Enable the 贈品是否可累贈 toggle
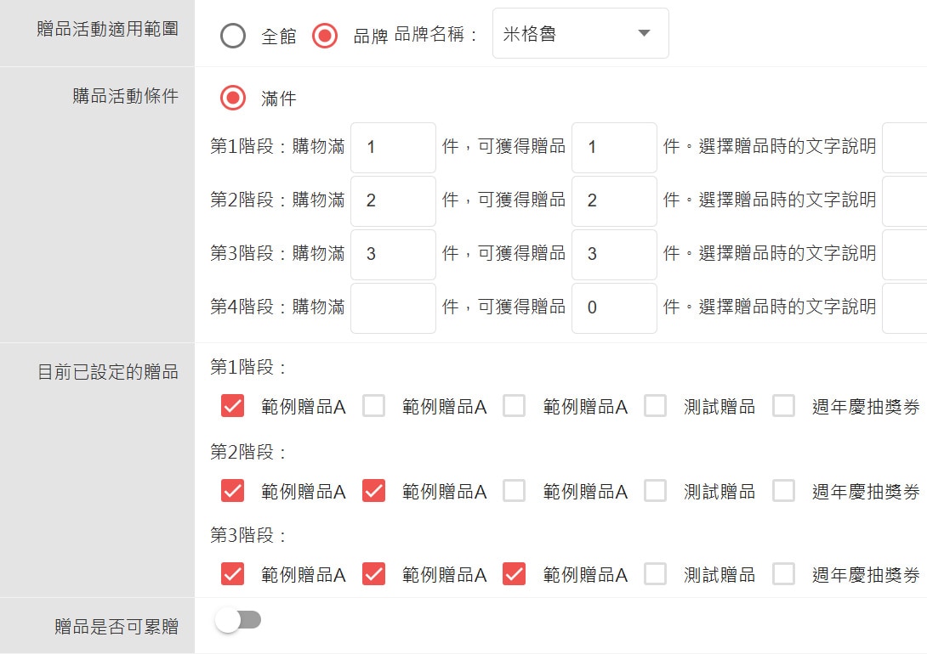 [236, 620]
